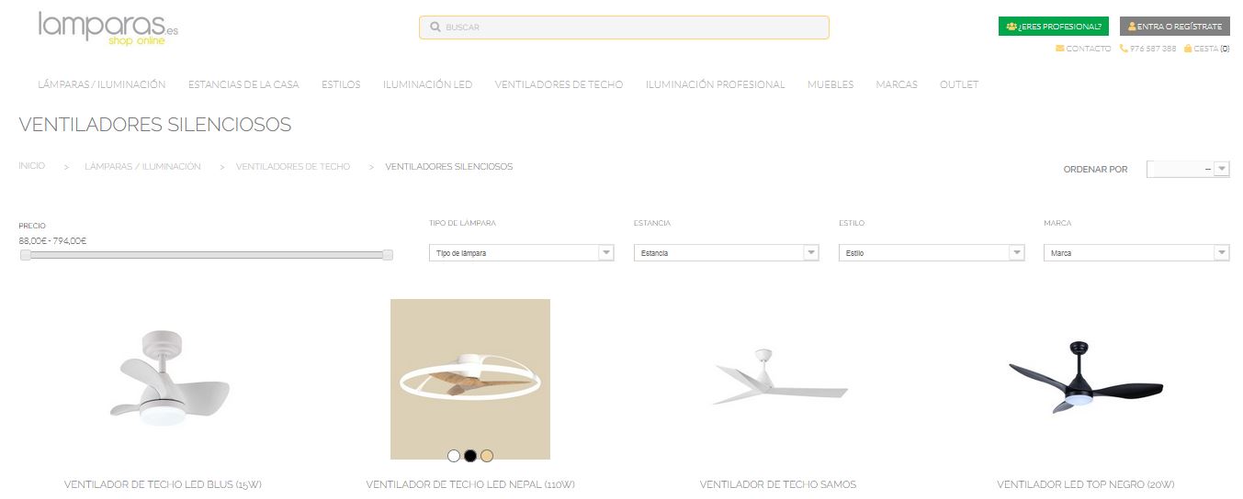Click the search magnifier icon

click(435, 28)
